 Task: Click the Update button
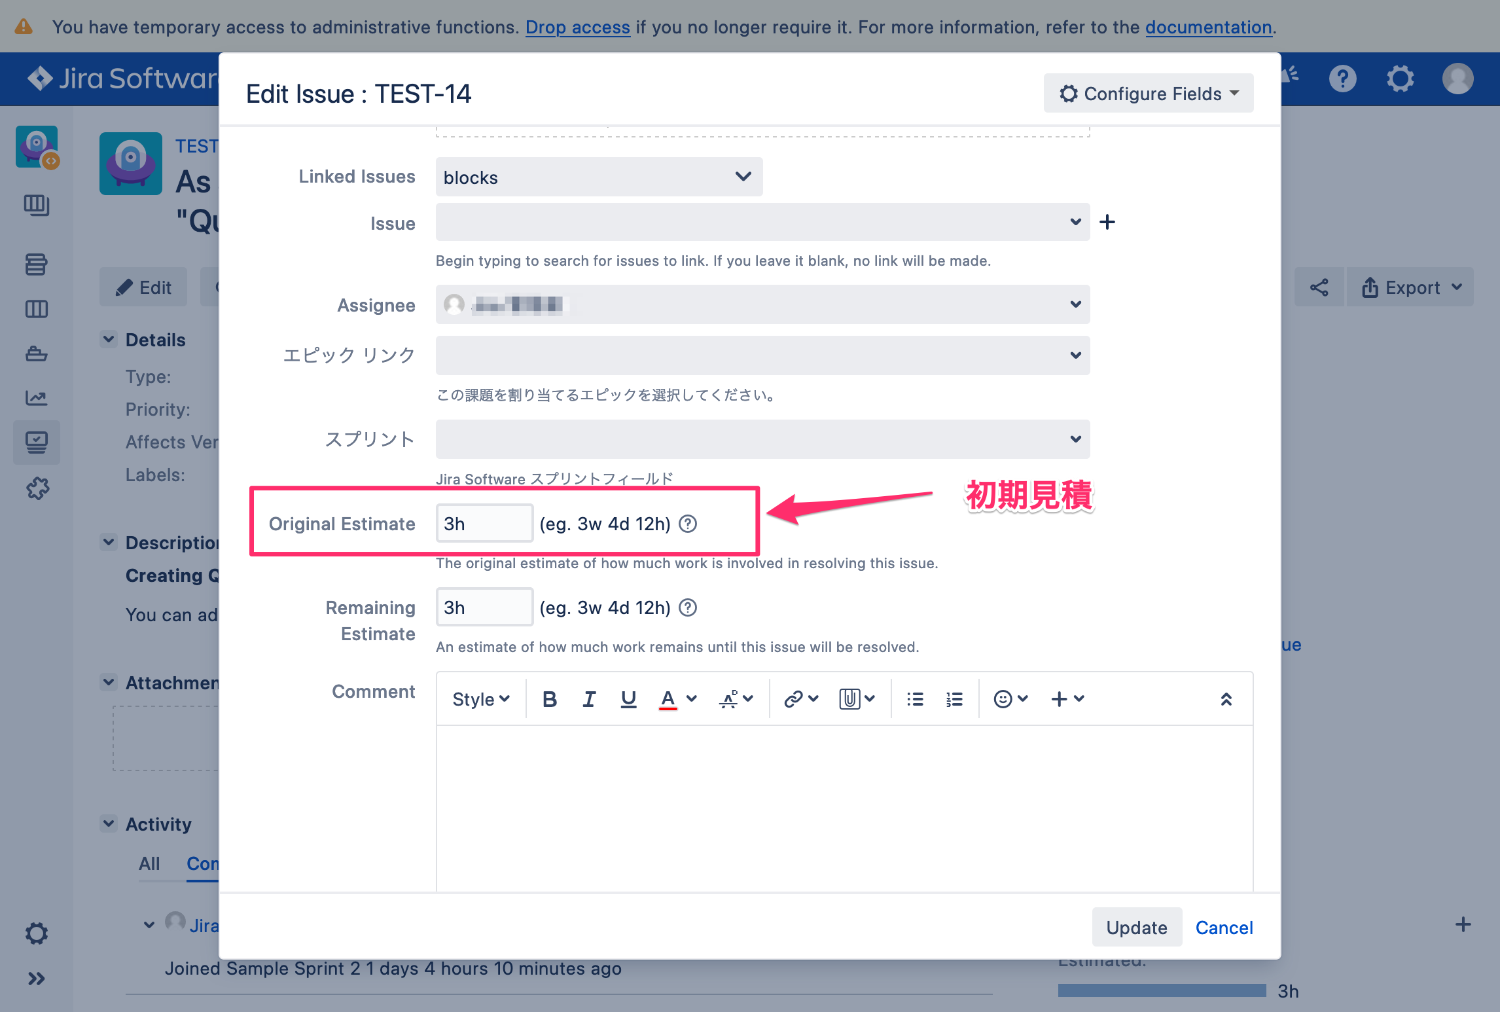tap(1137, 928)
